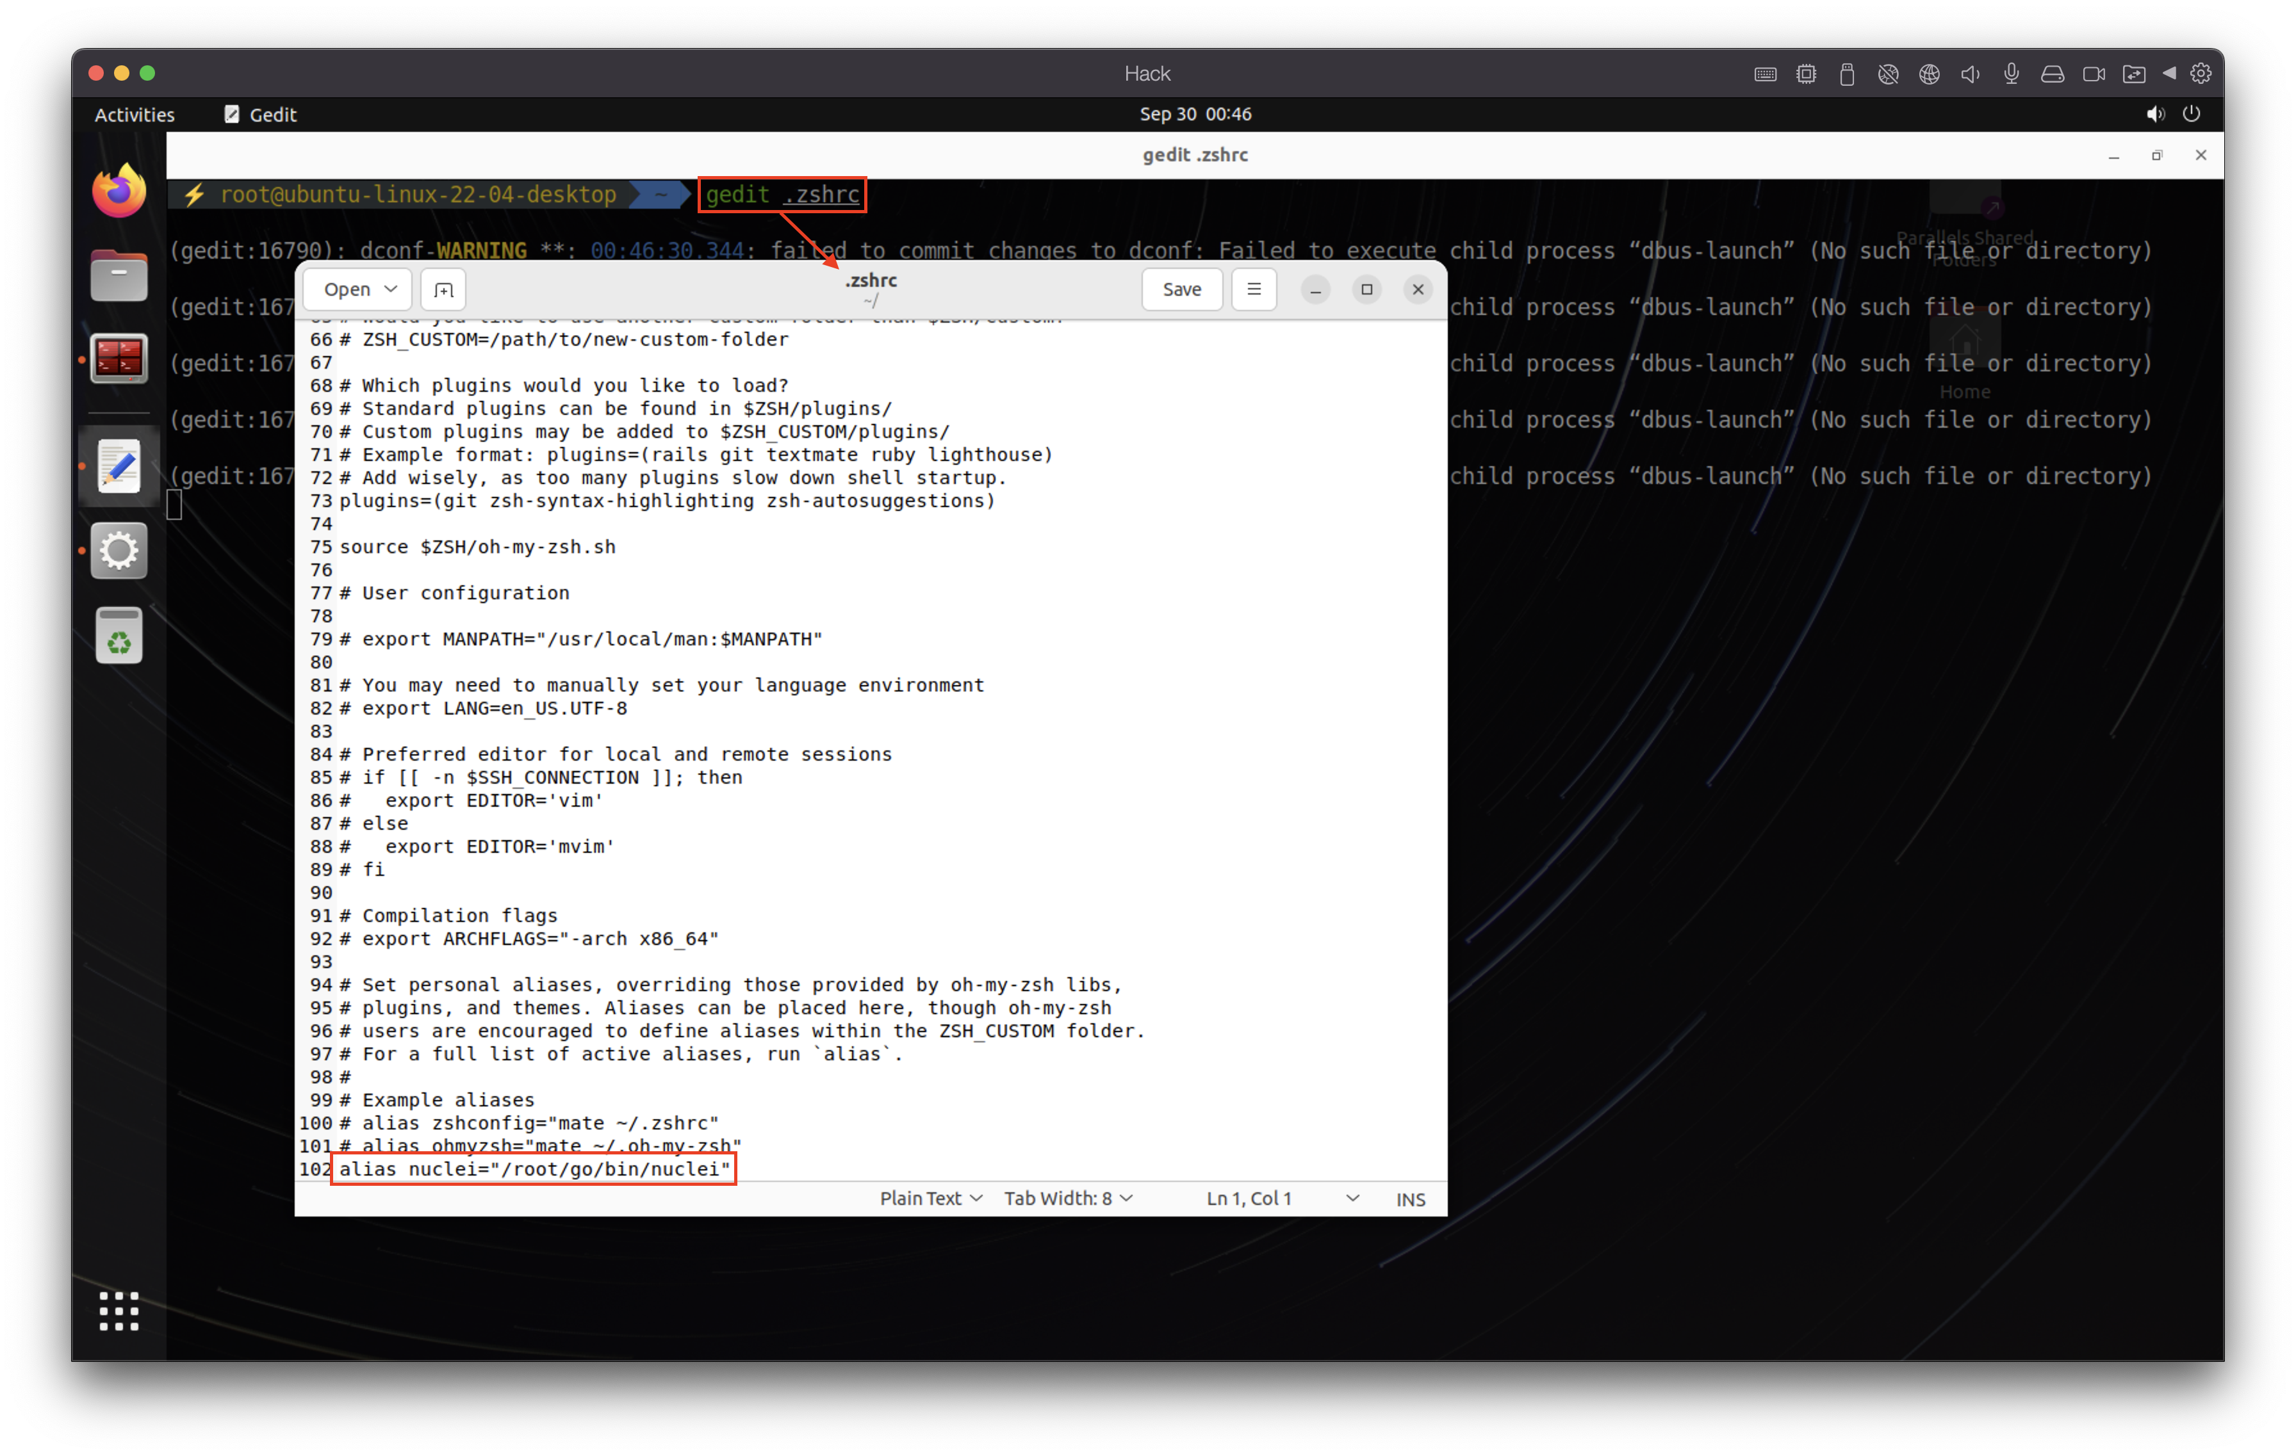Launch Firefox from the dock
The height and width of the screenshot is (1456, 2296).
(x=119, y=191)
